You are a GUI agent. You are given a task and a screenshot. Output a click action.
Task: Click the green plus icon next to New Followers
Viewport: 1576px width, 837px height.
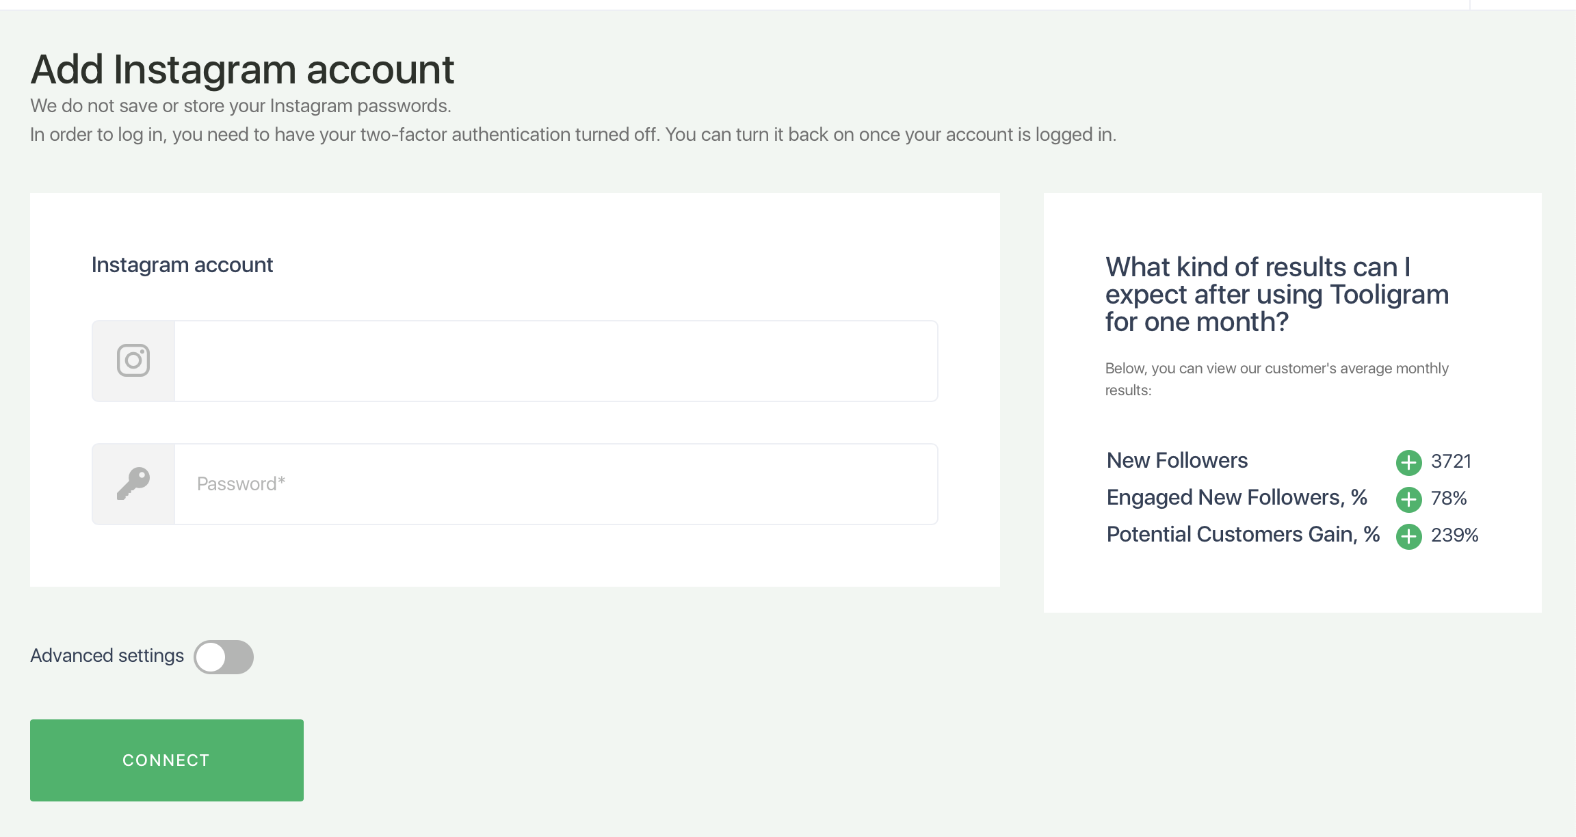[1408, 462]
